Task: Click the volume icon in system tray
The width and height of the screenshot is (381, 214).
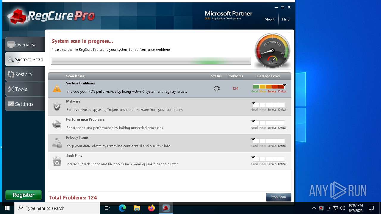Action: [x=343, y=208]
